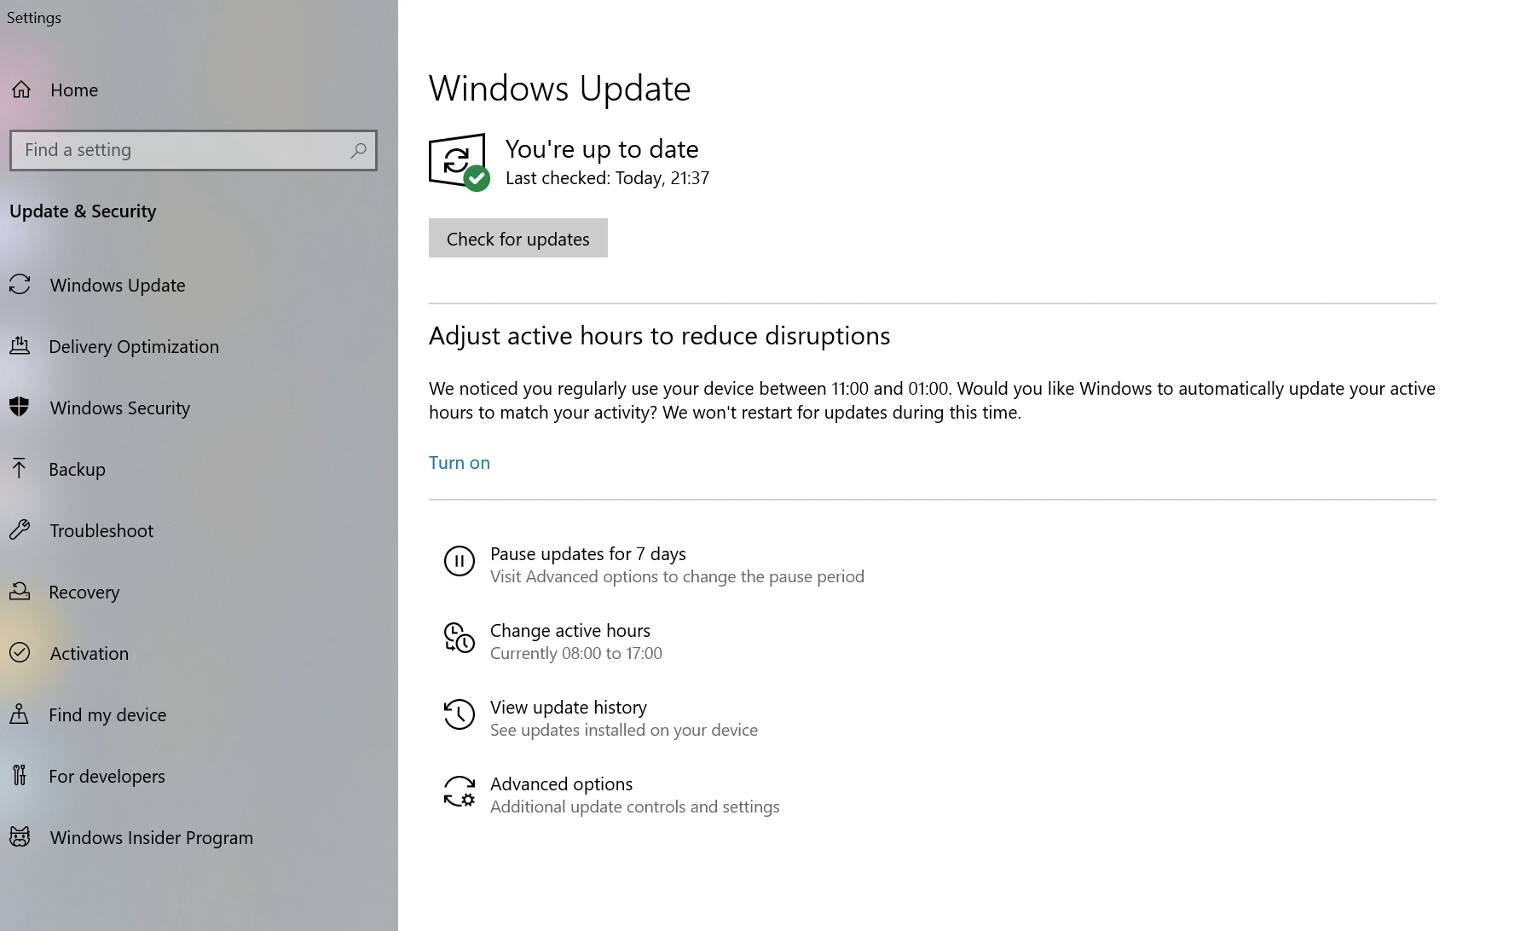Viewport: 1532px width, 931px height.
Task: Open View update history
Action: point(569,707)
